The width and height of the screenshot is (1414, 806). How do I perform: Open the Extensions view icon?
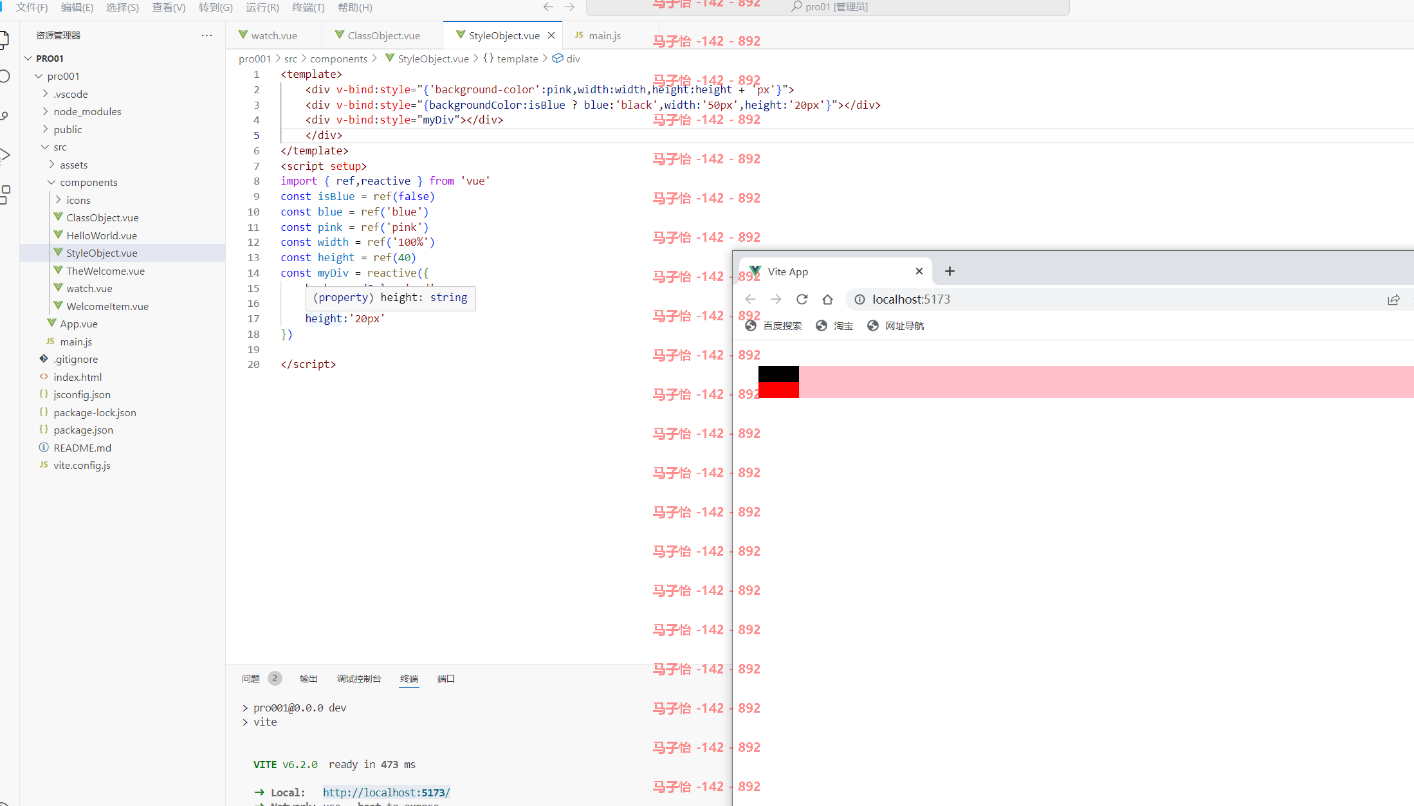click(5, 194)
